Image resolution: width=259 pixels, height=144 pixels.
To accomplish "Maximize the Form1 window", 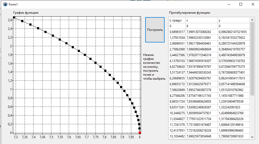I will (x=241, y=4).
